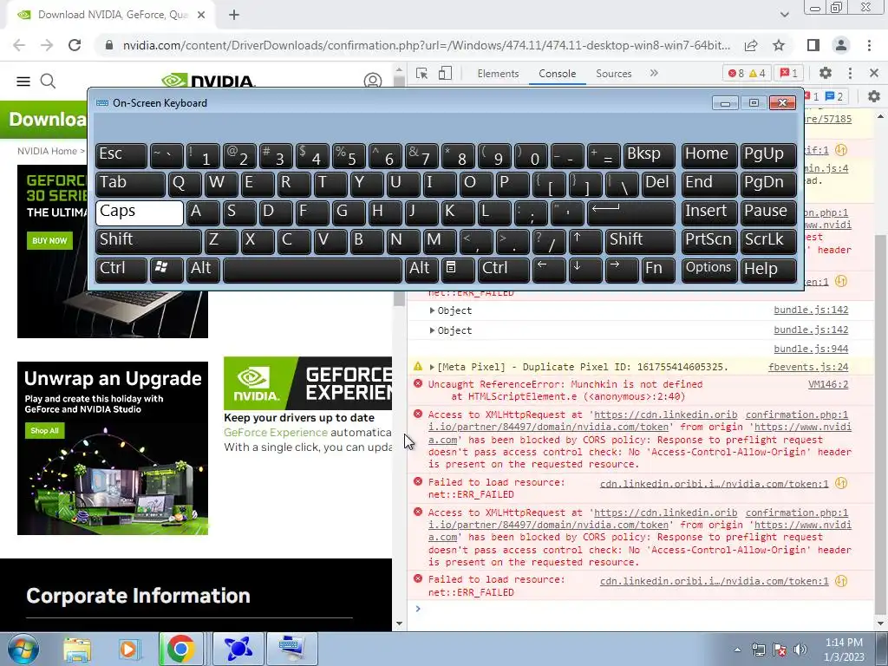Image resolution: width=888 pixels, height=666 pixels.
Task: Toggle the left Alt key on the On-Screen Keyboard
Action: [203, 271]
